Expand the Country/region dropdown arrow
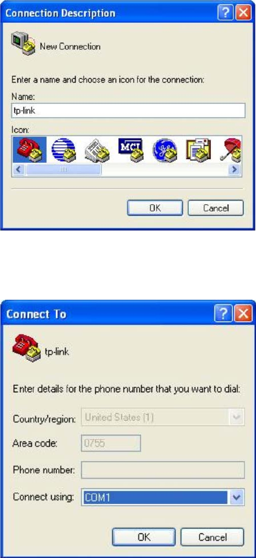 [x=237, y=417]
